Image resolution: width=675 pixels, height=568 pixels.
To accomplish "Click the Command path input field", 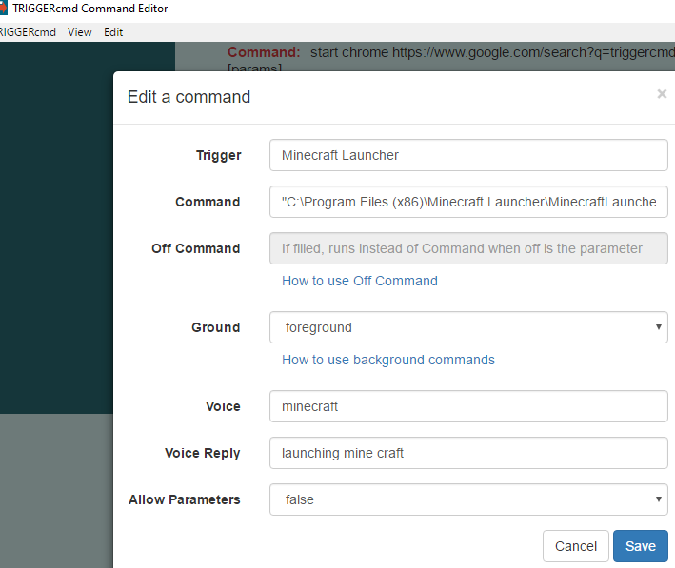I will tap(468, 202).
